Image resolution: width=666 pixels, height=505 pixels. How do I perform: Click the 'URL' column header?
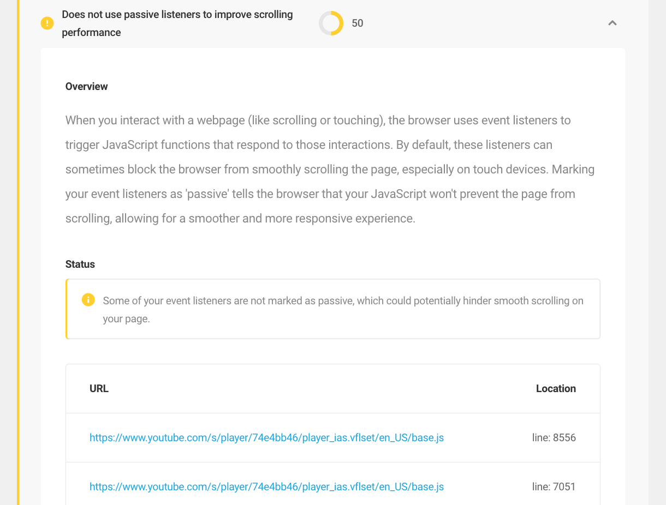99,388
